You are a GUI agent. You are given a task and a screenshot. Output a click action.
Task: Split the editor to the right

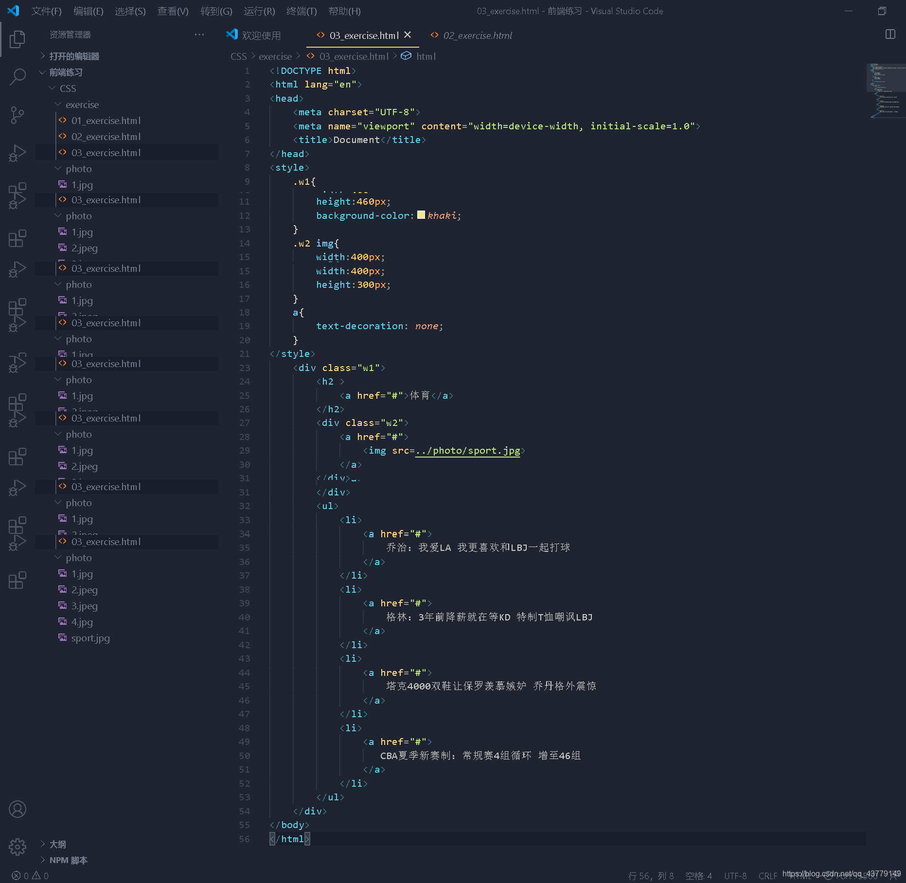coord(890,34)
